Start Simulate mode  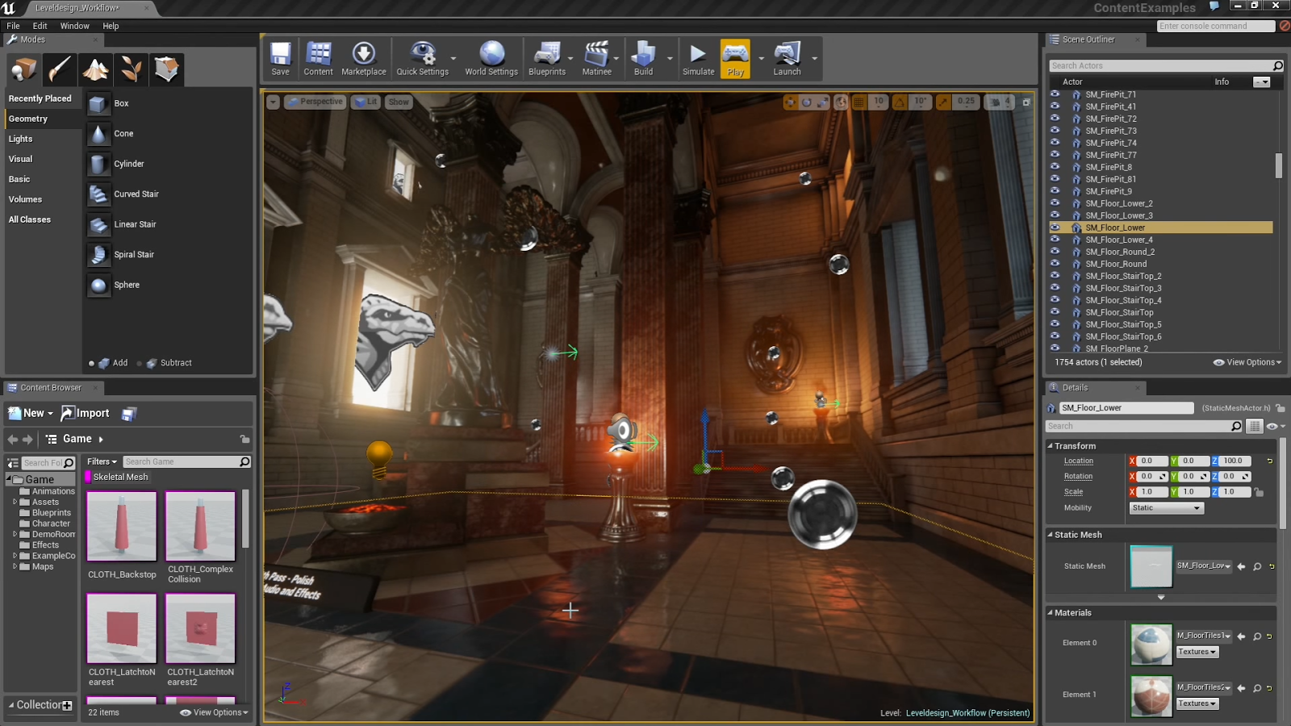tap(697, 58)
